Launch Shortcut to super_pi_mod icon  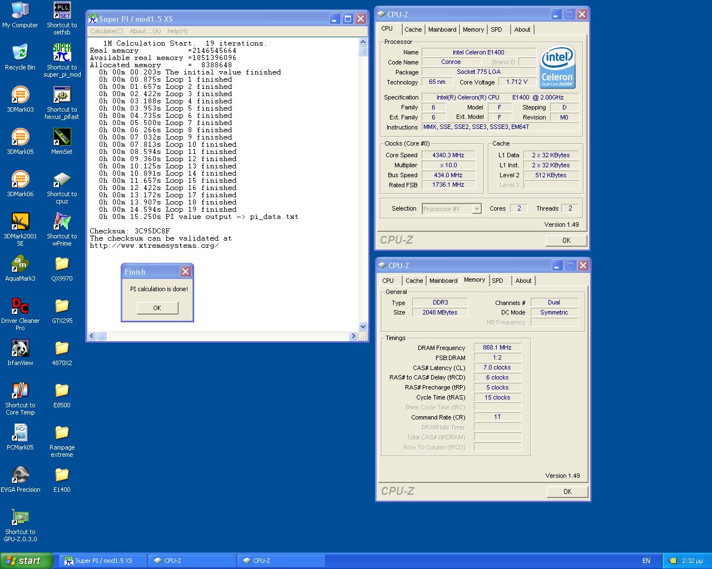62,60
